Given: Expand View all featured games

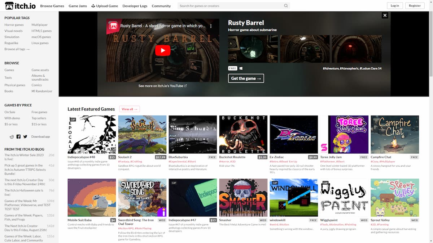Looking at the screenshot, I should click(x=129, y=109).
